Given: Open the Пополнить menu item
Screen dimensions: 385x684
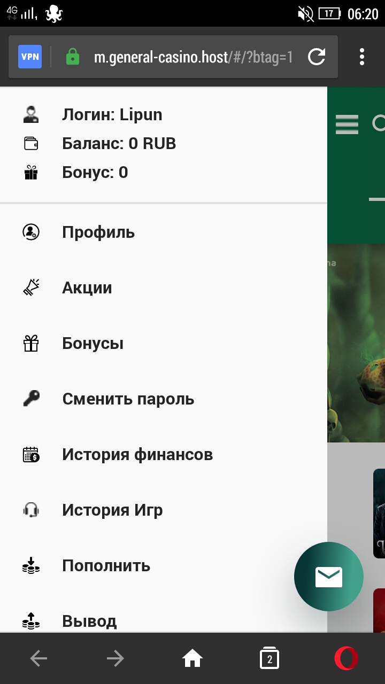Looking at the screenshot, I should (164, 566).
